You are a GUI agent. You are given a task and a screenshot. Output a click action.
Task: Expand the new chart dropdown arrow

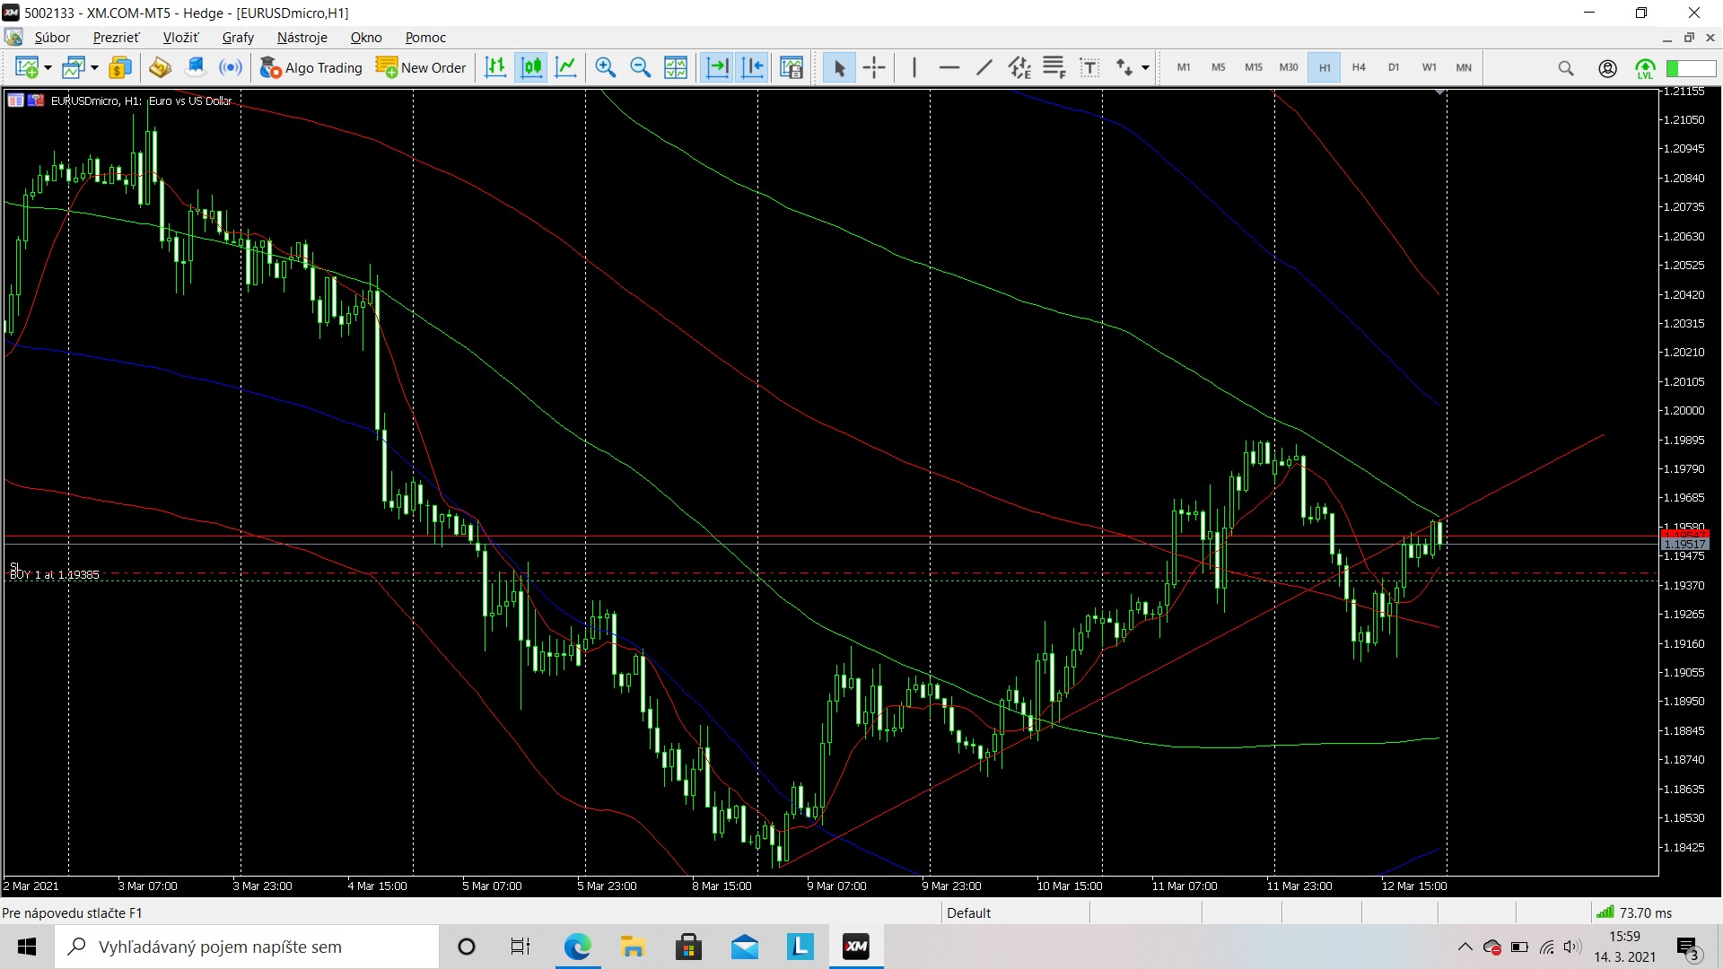(x=48, y=68)
